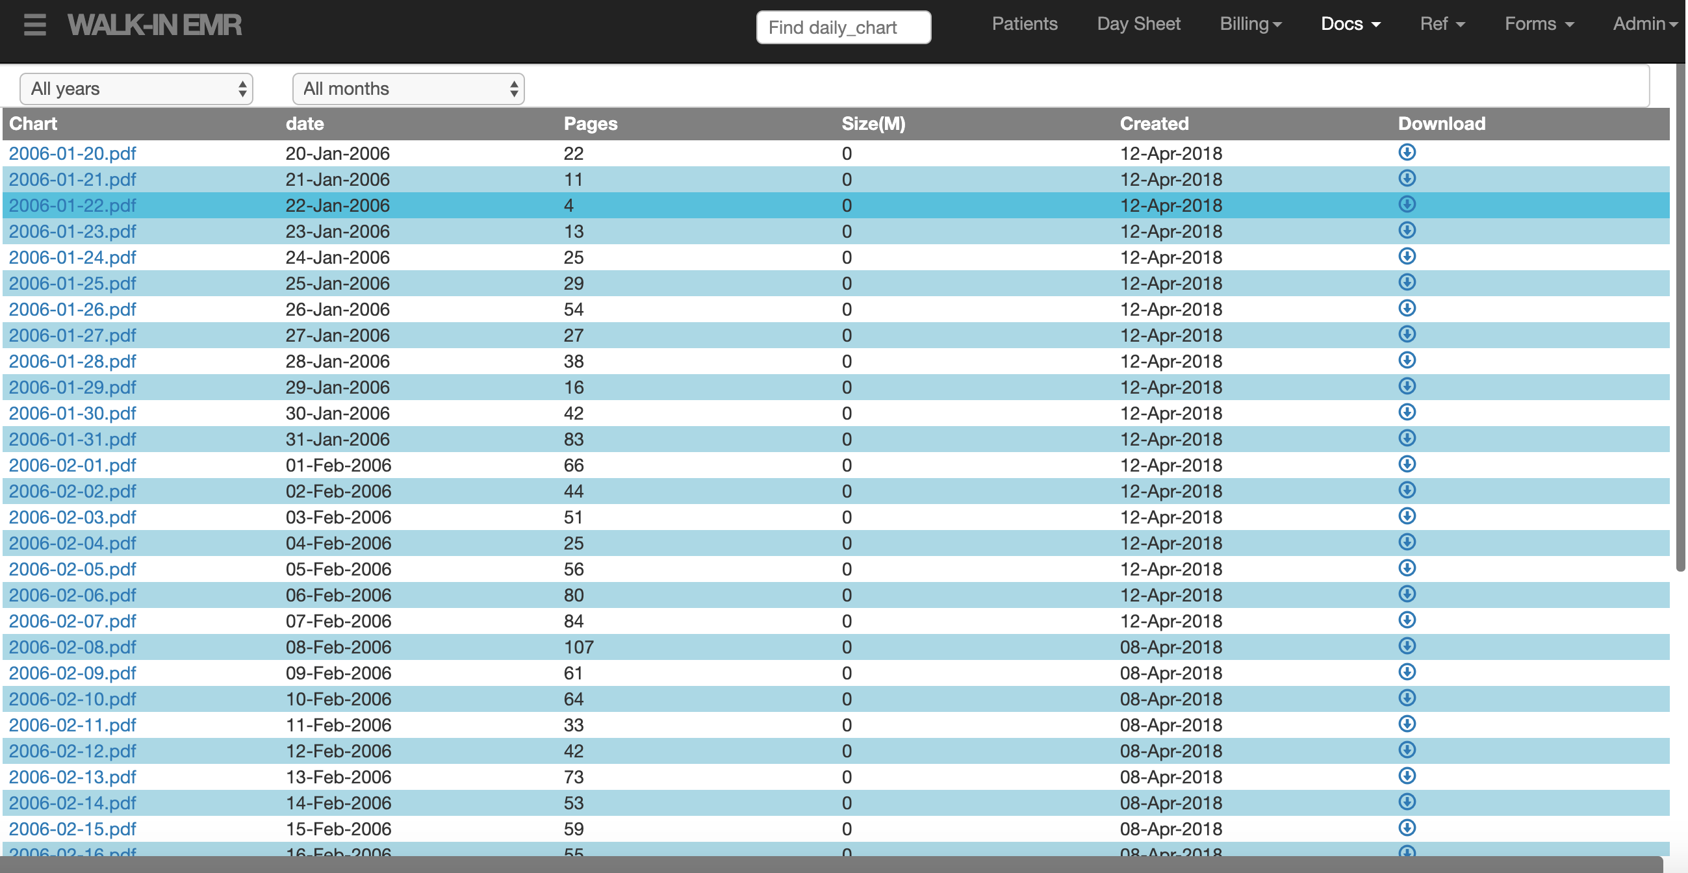The width and height of the screenshot is (1688, 873).
Task: Click download icon for 21-Jan-2006 row
Action: (1406, 178)
